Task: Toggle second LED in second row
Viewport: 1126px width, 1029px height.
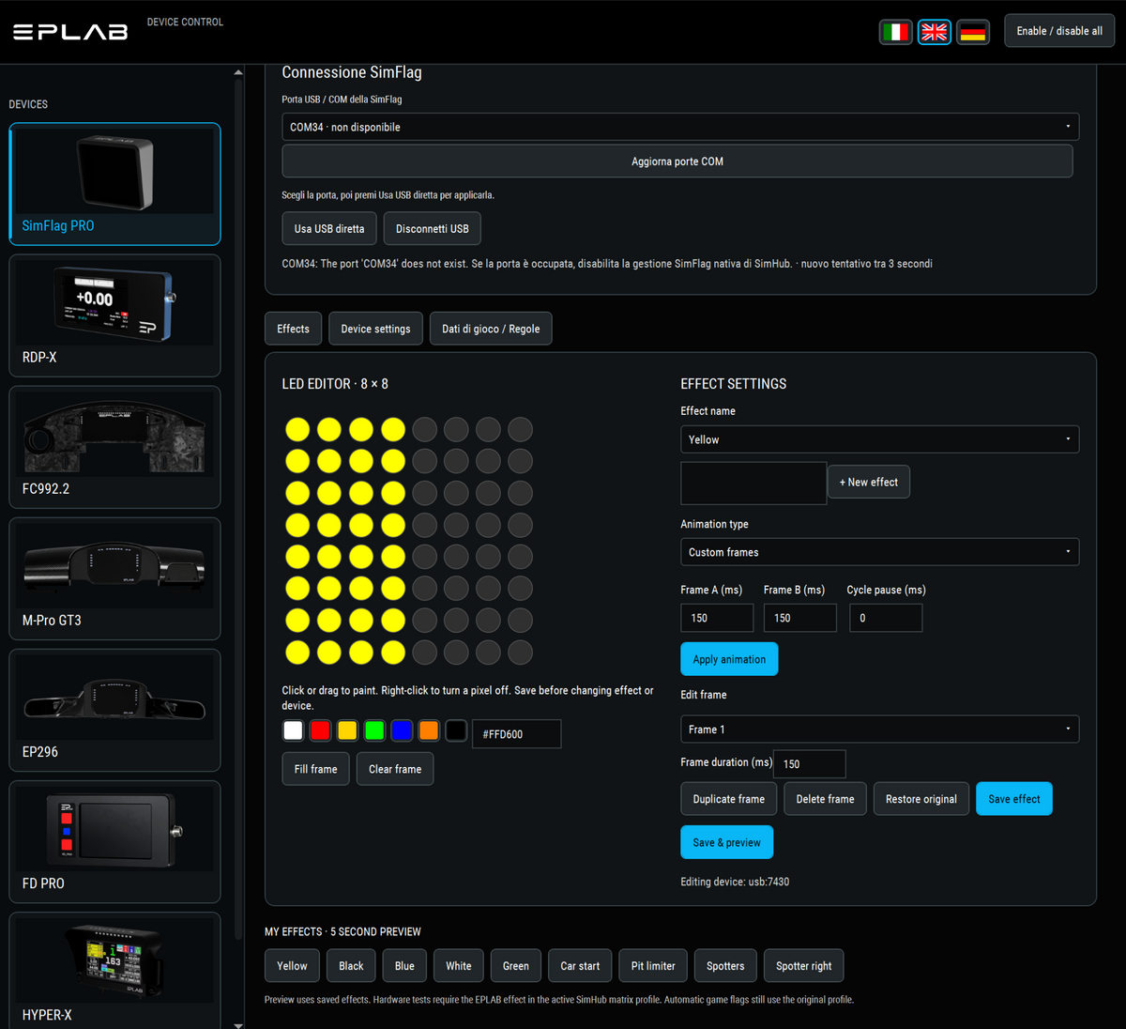Action: (x=329, y=461)
